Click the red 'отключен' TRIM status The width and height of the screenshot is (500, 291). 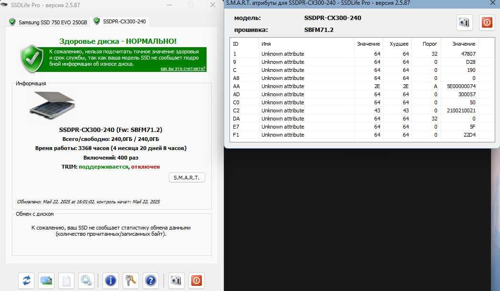(x=146, y=167)
